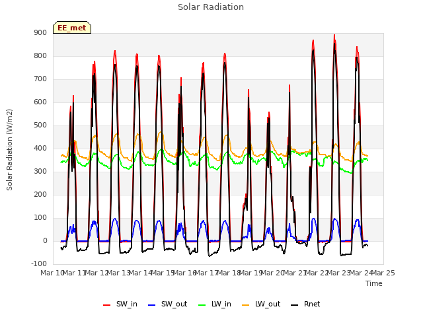Click the Solar Radiation chart title
Image resolution: width=423 pixels, height=317 pixels.
211,7
